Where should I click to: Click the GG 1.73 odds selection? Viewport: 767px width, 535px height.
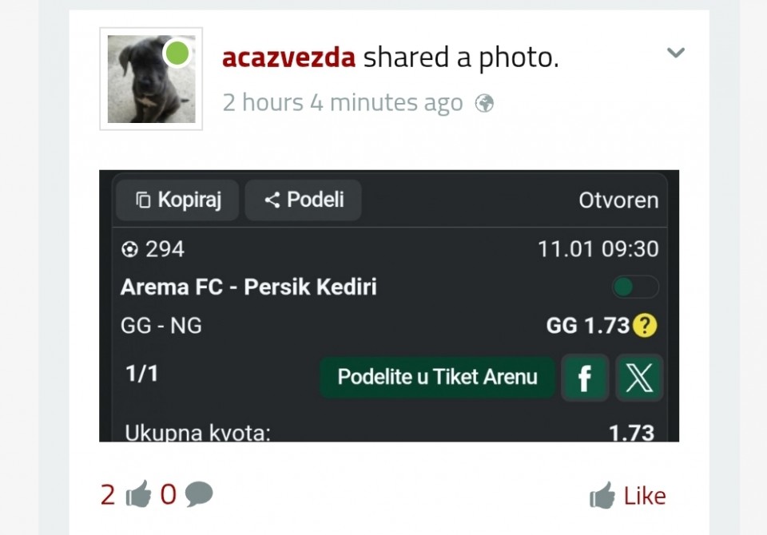point(588,326)
